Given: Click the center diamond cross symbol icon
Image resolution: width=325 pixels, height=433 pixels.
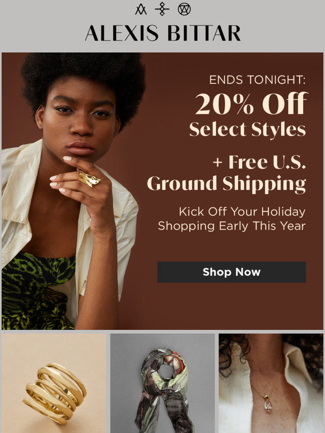Looking at the screenshot, I should pos(162,9).
